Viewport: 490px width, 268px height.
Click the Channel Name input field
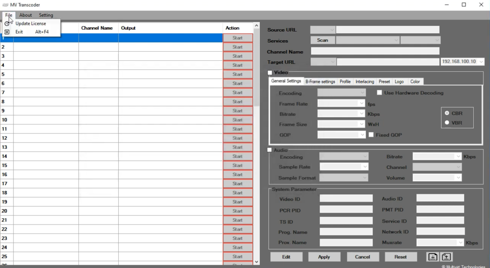(375, 51)
